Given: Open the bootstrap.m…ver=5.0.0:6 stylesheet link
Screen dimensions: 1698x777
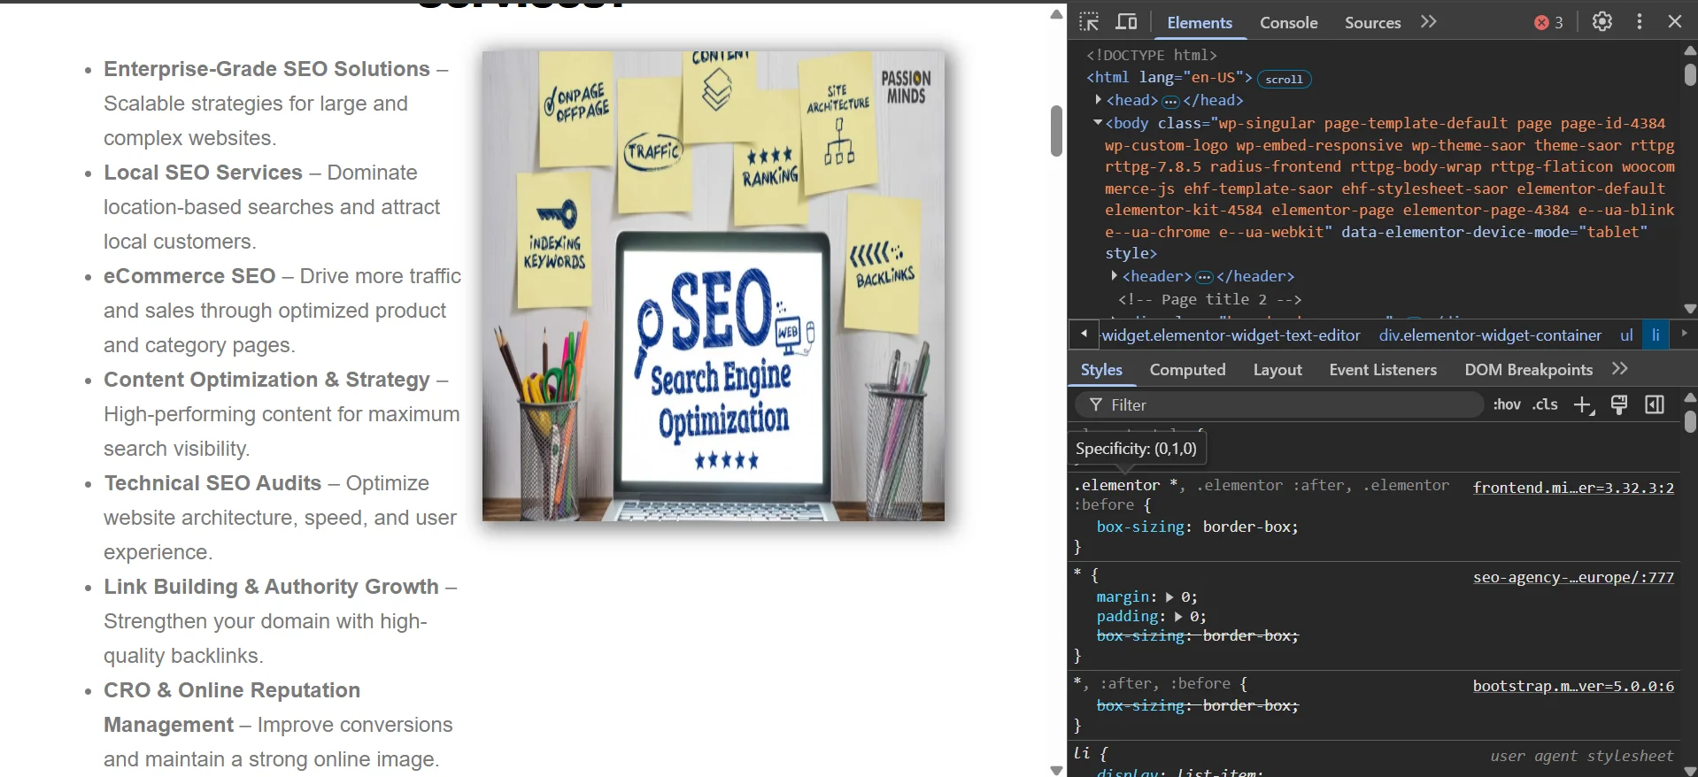Looking at the screenshot, I should click(1572, 686).
